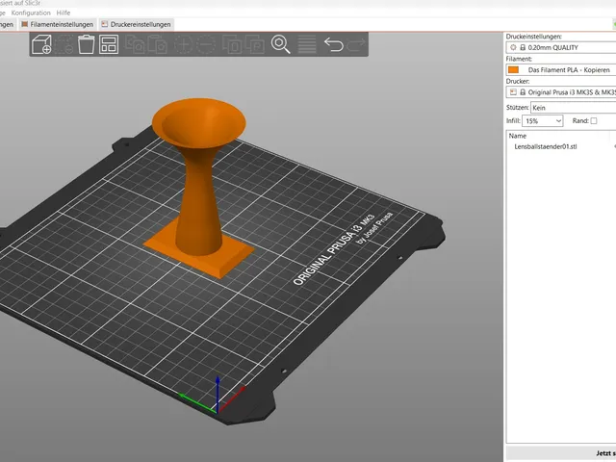Click the Add instance plus icon

coord(183,44)
